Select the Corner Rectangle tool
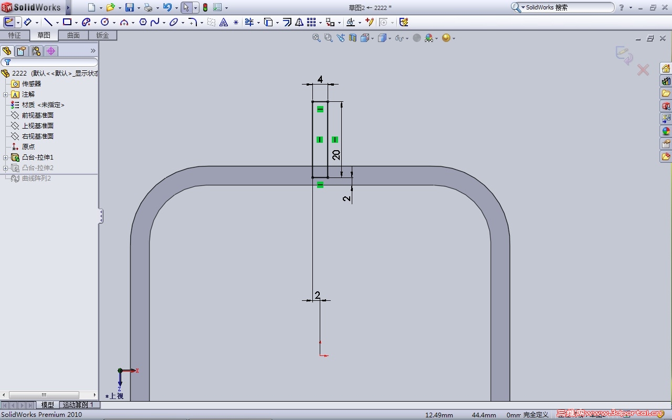 coord(67,22)
